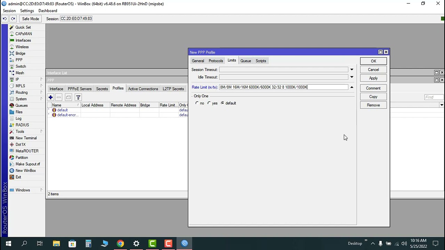Expand Session Timeout field arrow
The height and width of the screenshot is (250, 445).
click(x=351, y=70)
